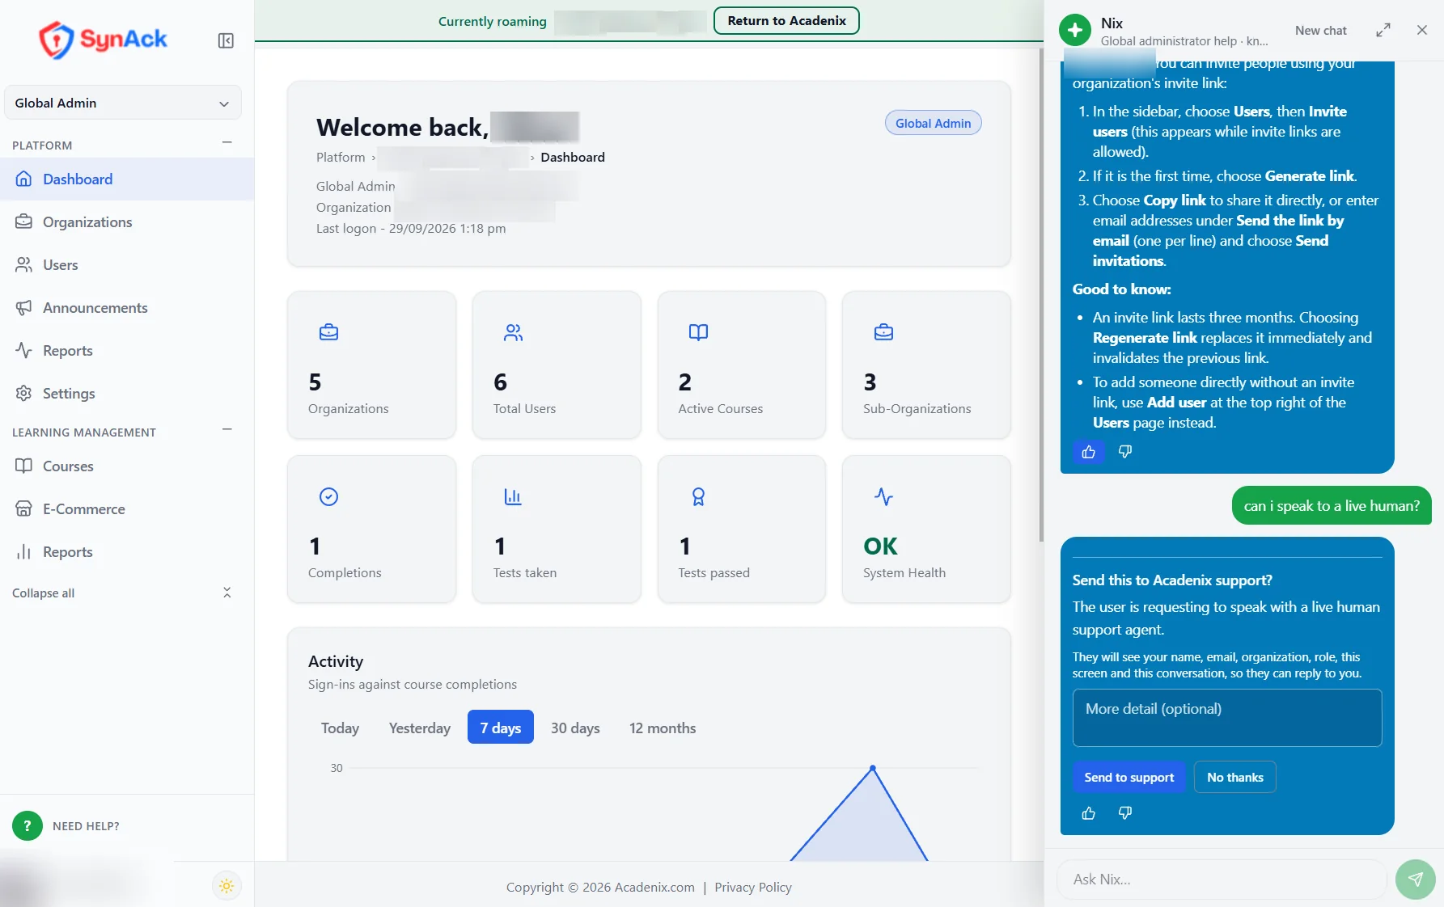Click the SynAck logo
Image resolution: width=1444 pixels, height=907 pixels.
pyautogui.click(x=103, y=40)
